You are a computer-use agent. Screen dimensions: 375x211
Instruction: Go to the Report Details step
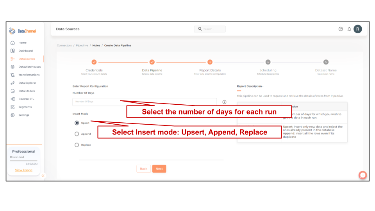[210, 62]
